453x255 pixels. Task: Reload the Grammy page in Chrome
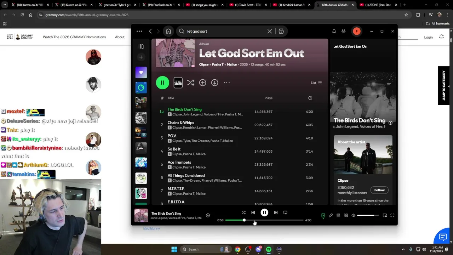coord(22,15)
